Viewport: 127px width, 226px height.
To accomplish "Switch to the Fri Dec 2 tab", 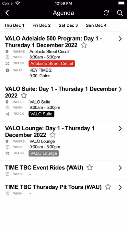I will [x=41, y=25].
